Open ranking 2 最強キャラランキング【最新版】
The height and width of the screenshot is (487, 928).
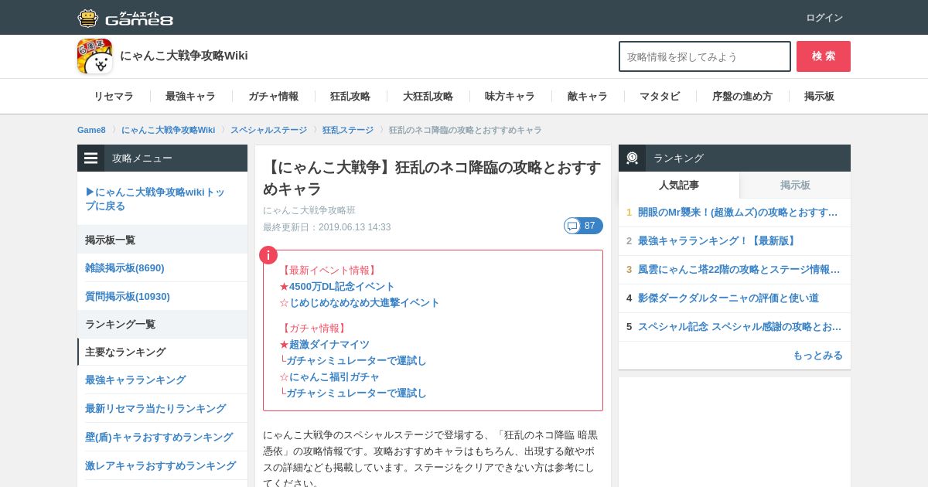(718, 240)
